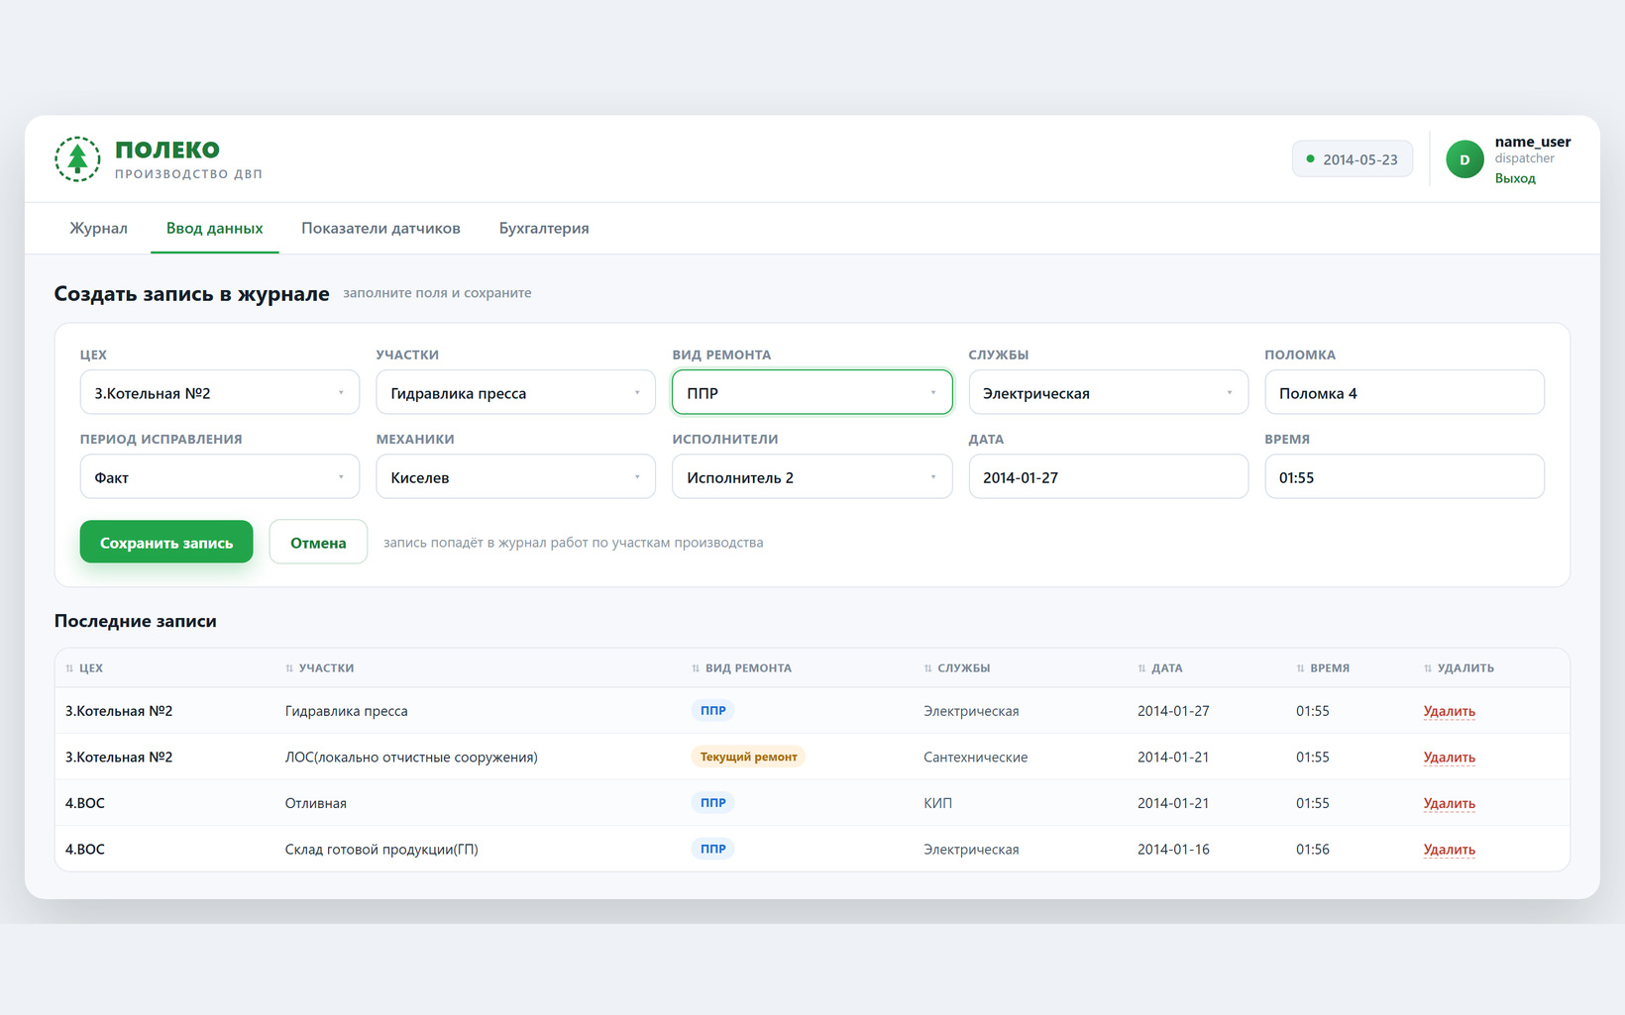Select the ЛОС(локально отчистные сооружения) cell
Image resolution: width=1625 pixels, height=1015 pixels.
(x=411, y=758)
